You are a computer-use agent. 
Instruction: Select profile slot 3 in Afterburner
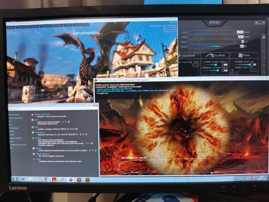pos(264,58)
